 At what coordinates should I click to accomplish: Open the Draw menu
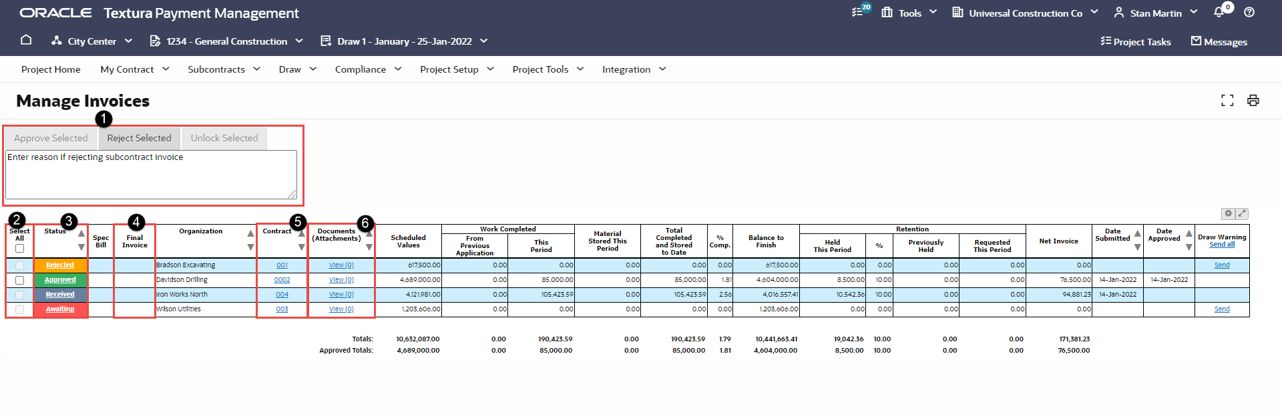pyautogui.click(x=298, y=69)
